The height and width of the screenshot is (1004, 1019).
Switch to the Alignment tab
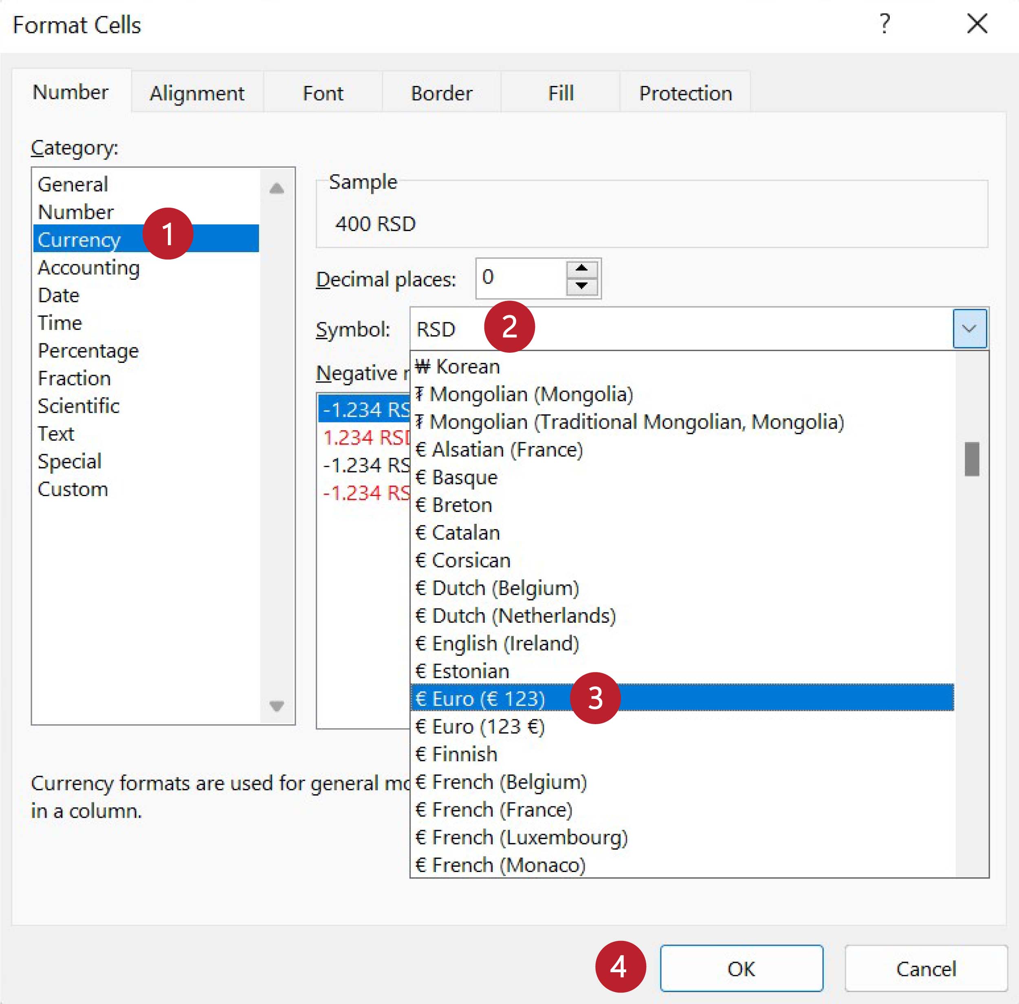click(x=197, y=93)
